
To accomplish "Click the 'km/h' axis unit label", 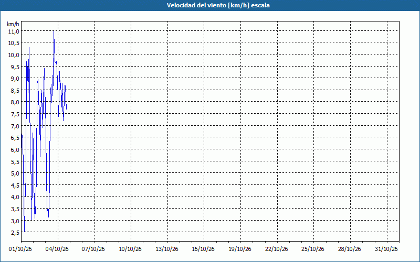I will tap(13, 24).
